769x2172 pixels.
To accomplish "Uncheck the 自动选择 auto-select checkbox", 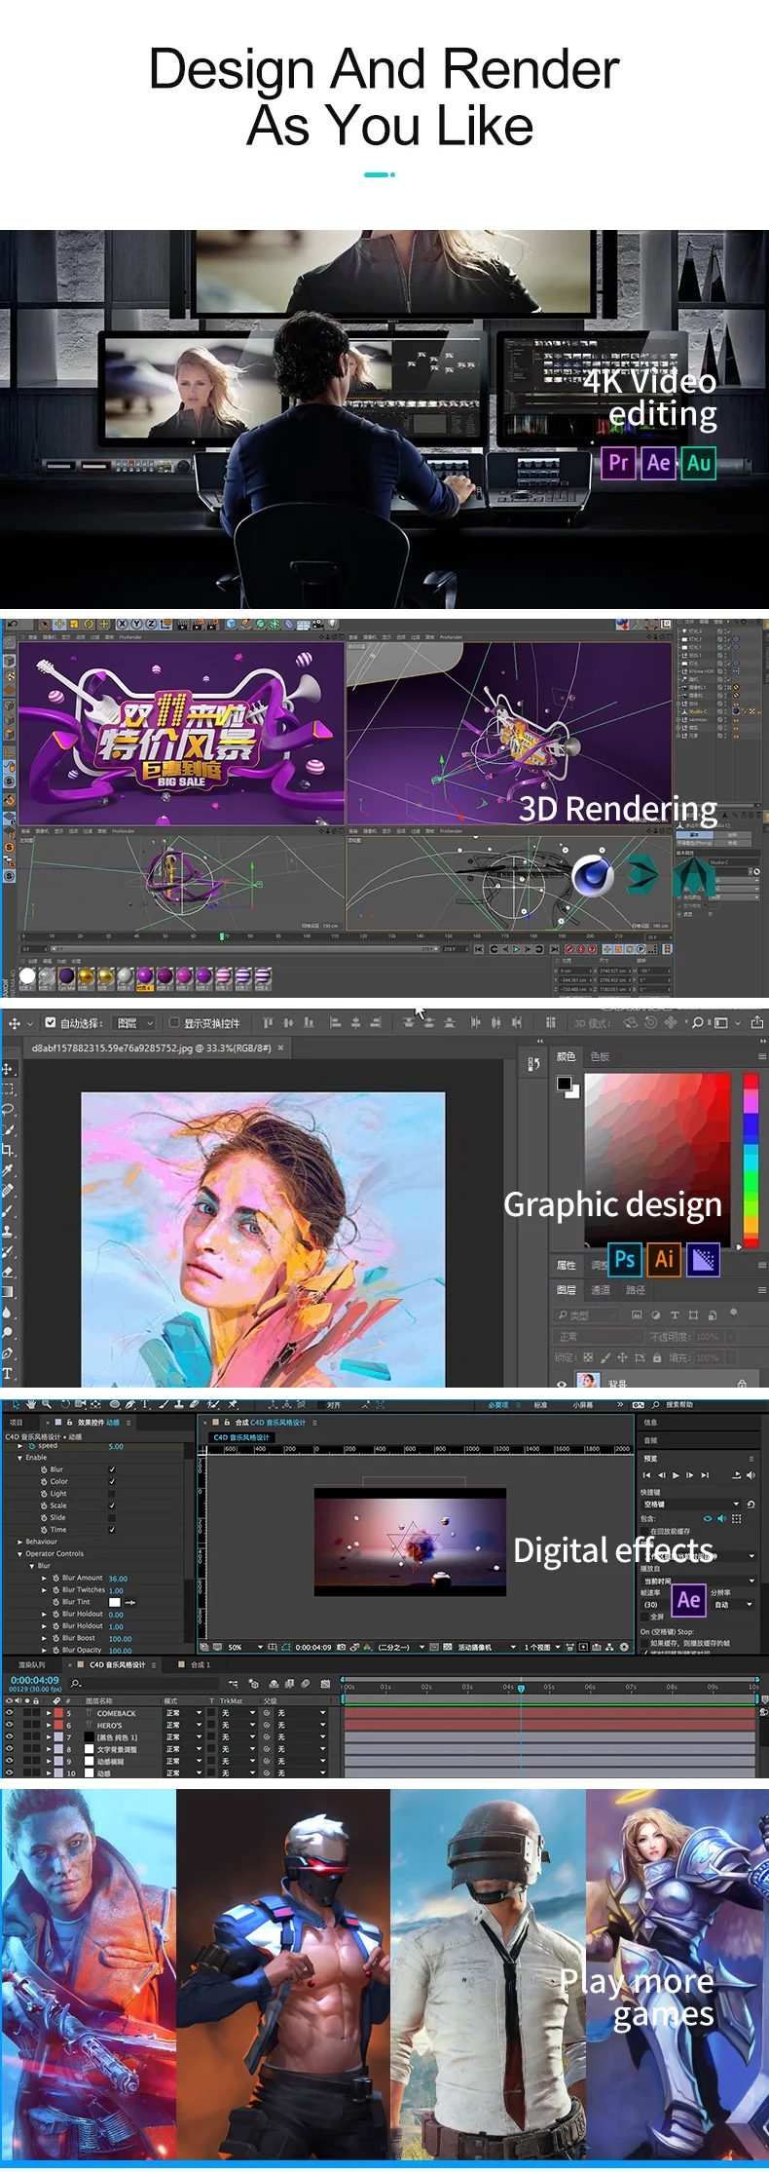I will click(x=51, y=1023).
